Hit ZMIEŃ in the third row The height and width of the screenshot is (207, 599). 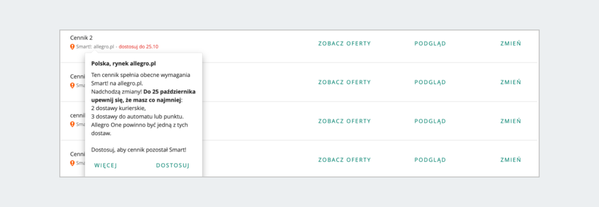[511, 121]
